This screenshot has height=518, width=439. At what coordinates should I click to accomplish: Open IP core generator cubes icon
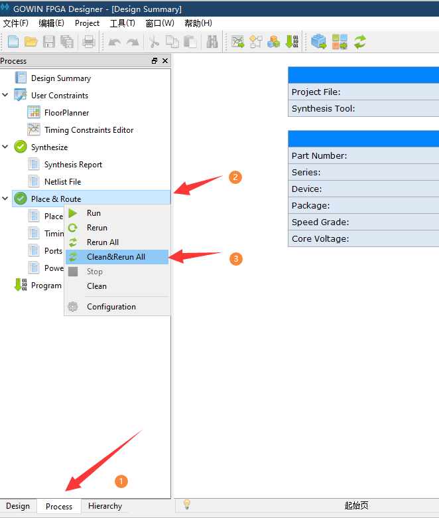[274, 42]
